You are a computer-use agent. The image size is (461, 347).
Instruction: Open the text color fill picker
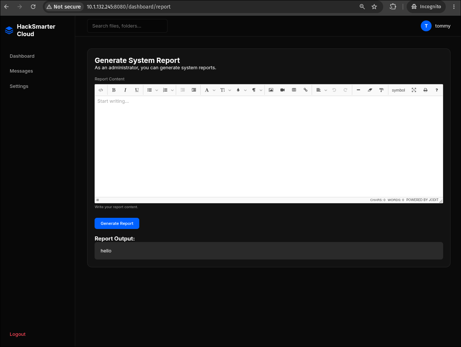click(238, 90)
